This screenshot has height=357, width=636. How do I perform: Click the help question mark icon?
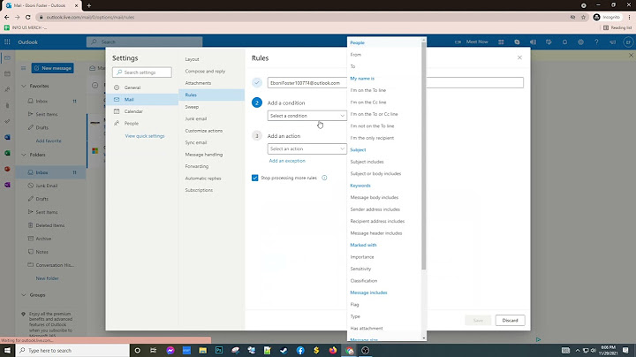596,42
